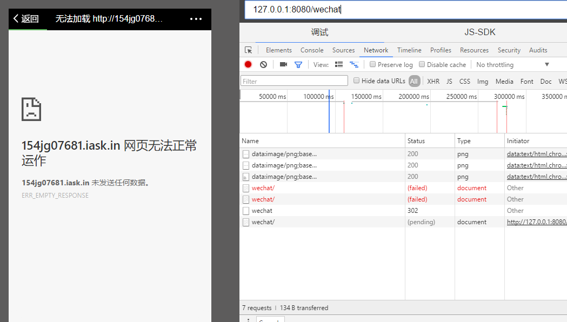Enable the Preserve log checkbox
567x322 pixels.
pos(372,64)
